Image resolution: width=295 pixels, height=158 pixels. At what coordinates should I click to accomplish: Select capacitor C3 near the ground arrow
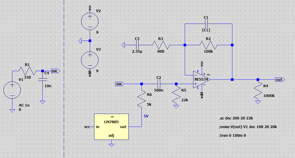point(137,45)
